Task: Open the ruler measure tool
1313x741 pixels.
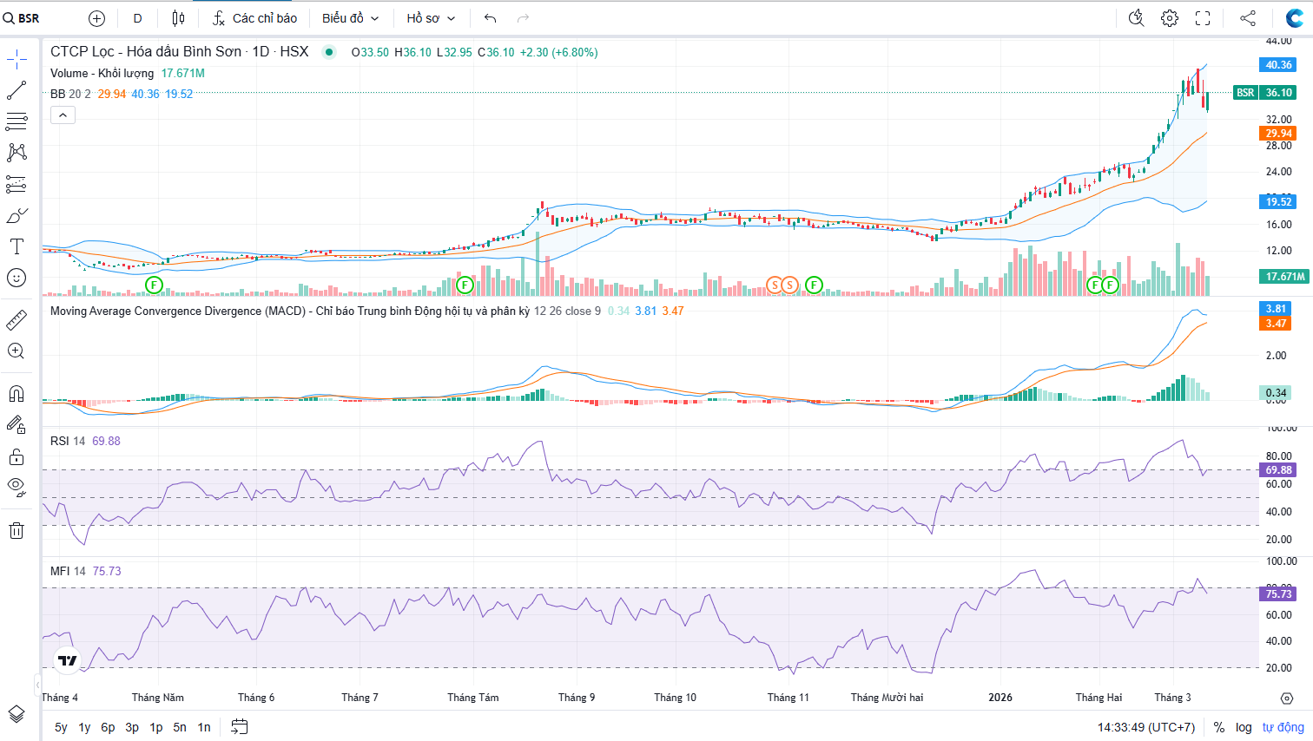Action: point(16,320)
